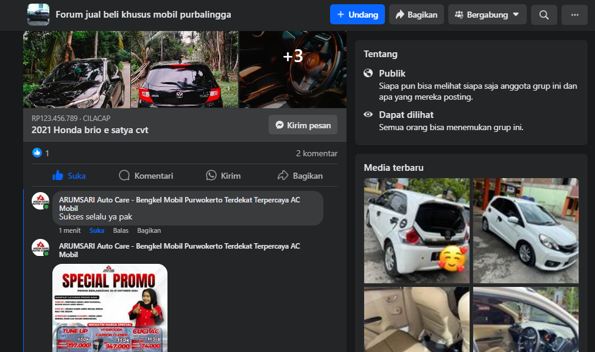Click Komentari to write a comment
This screenshot has width=595, height=352.
point(146,176)
